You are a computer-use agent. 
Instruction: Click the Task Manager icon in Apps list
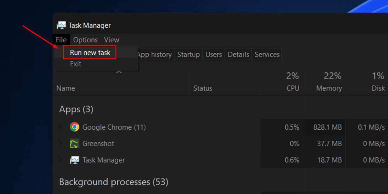click(75, 160)
